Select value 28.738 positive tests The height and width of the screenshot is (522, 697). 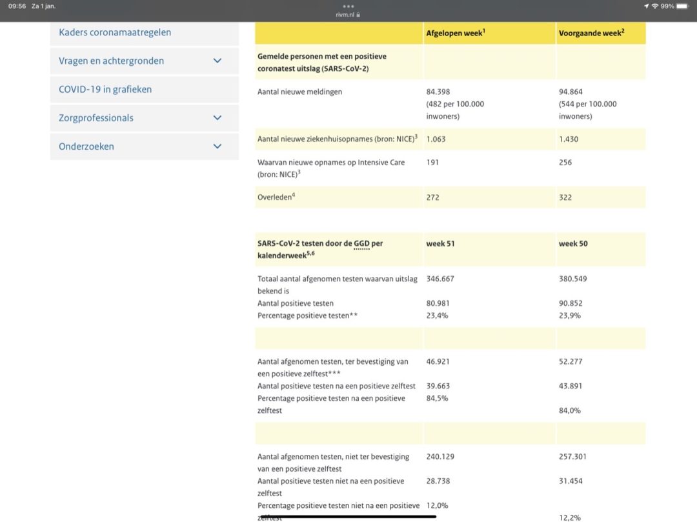tap(438, 481)
